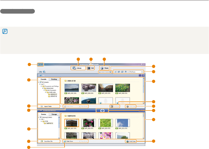
Task: Maximize the PC panel
Action: click(143, 76)
